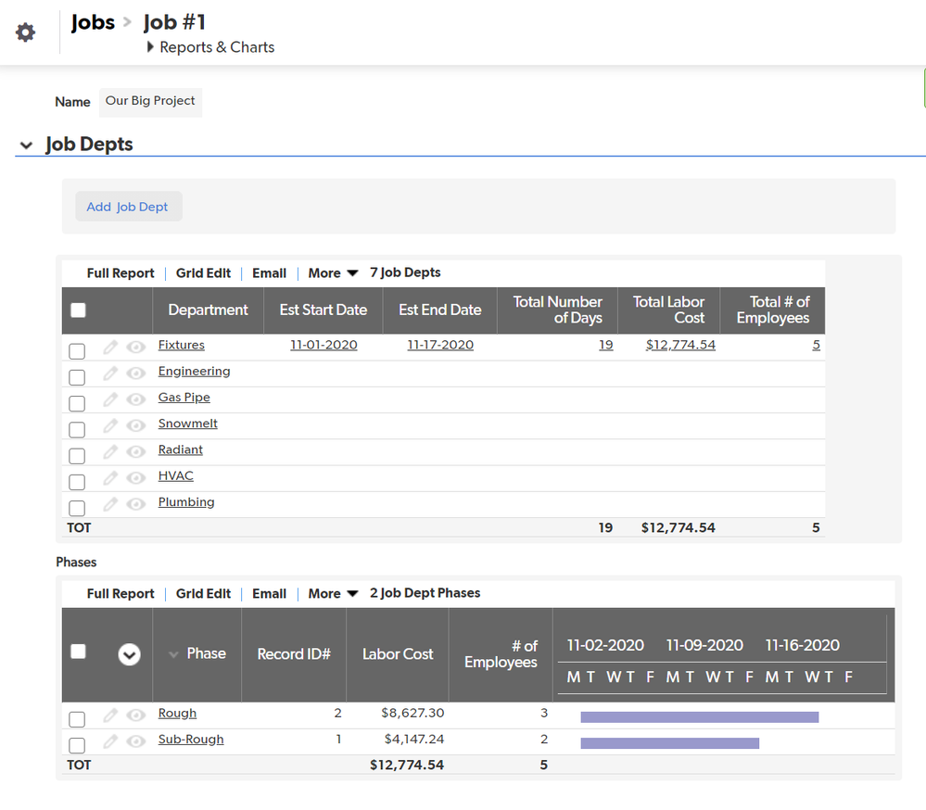This screenshot has height=810, width=926.
Task: View the Gas Pipe record via eye icon
Action: click(136, 399)
